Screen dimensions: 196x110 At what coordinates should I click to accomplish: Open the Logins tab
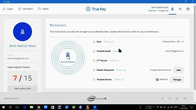pos(8,9)
